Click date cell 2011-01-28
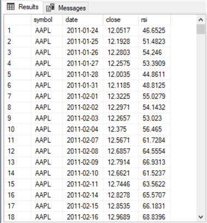Viewport: 207px width, 223px height. click(x=83, y=74)
